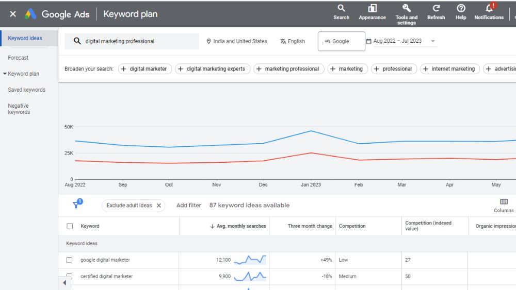The width and height of the screenshot is (516, 290).
Task: Click the 9,900 monthly searches value
Action: pos(224,276)
